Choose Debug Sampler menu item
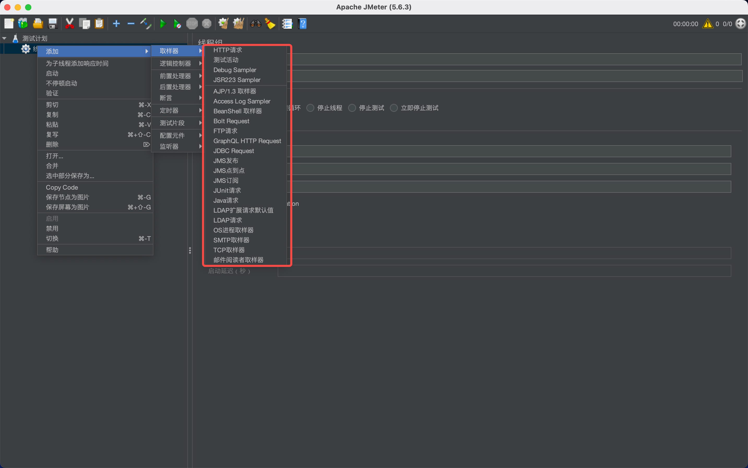The width and height of the screenshot is (748, 468). tap(246, 70)
